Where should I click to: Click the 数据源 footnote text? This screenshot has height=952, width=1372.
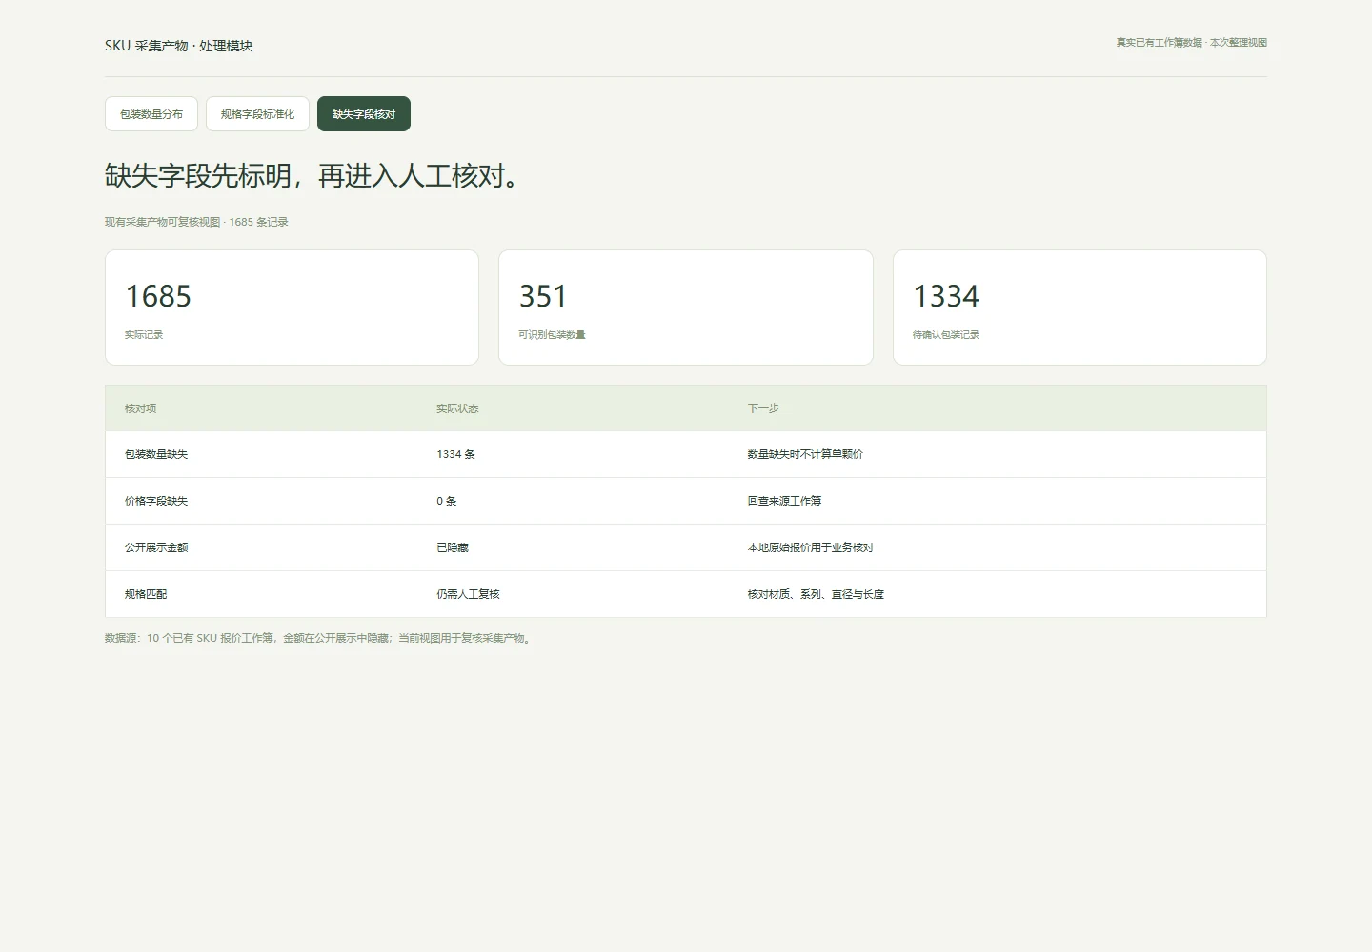[x=319, y=638]
